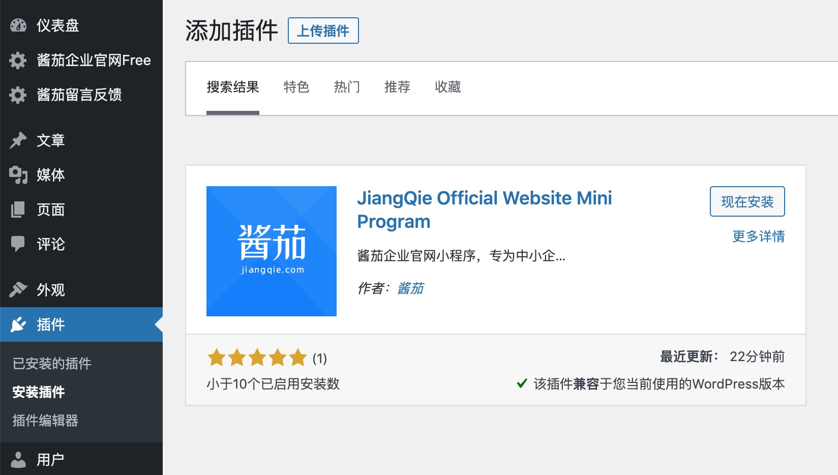Switch to the 热门 tab
This screenshot has height=475, width=838.
347,87
